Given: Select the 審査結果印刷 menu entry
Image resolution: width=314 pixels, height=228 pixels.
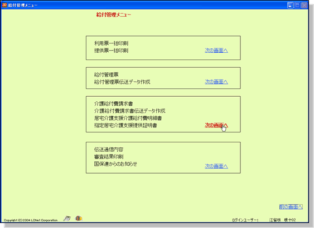Looking at the screenshot, I should pyautogui.click(x=109, y=157).
